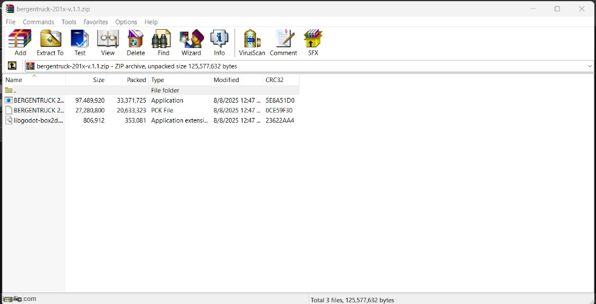Open the Favorites menu
This screenshot has height=304, width=596.
click(x=96, y=22)
